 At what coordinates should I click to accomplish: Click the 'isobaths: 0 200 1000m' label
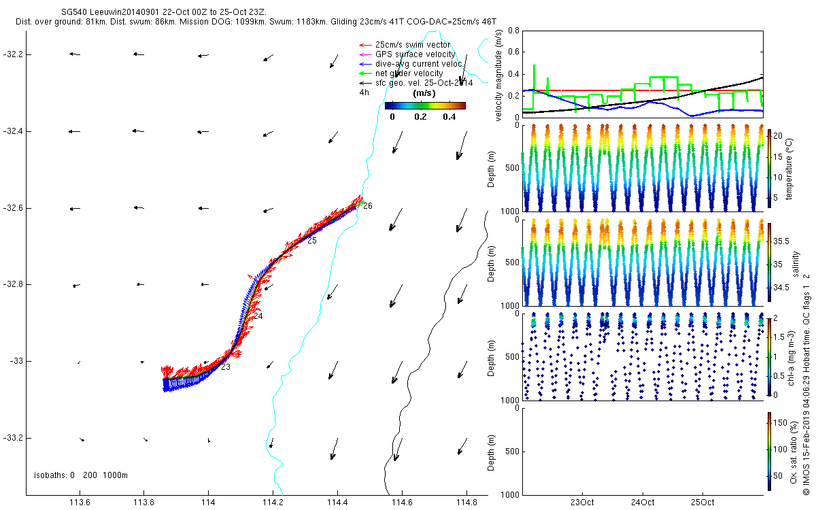(81, 475)
